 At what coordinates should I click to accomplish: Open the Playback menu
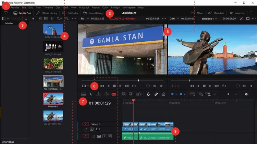[x=84, y=8]
